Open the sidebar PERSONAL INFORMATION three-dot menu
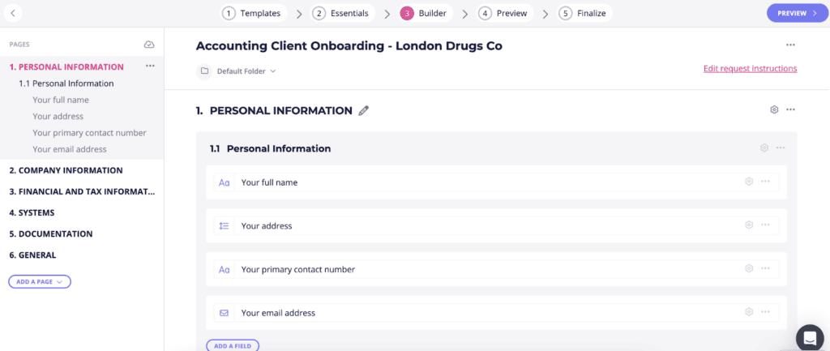 150,66
